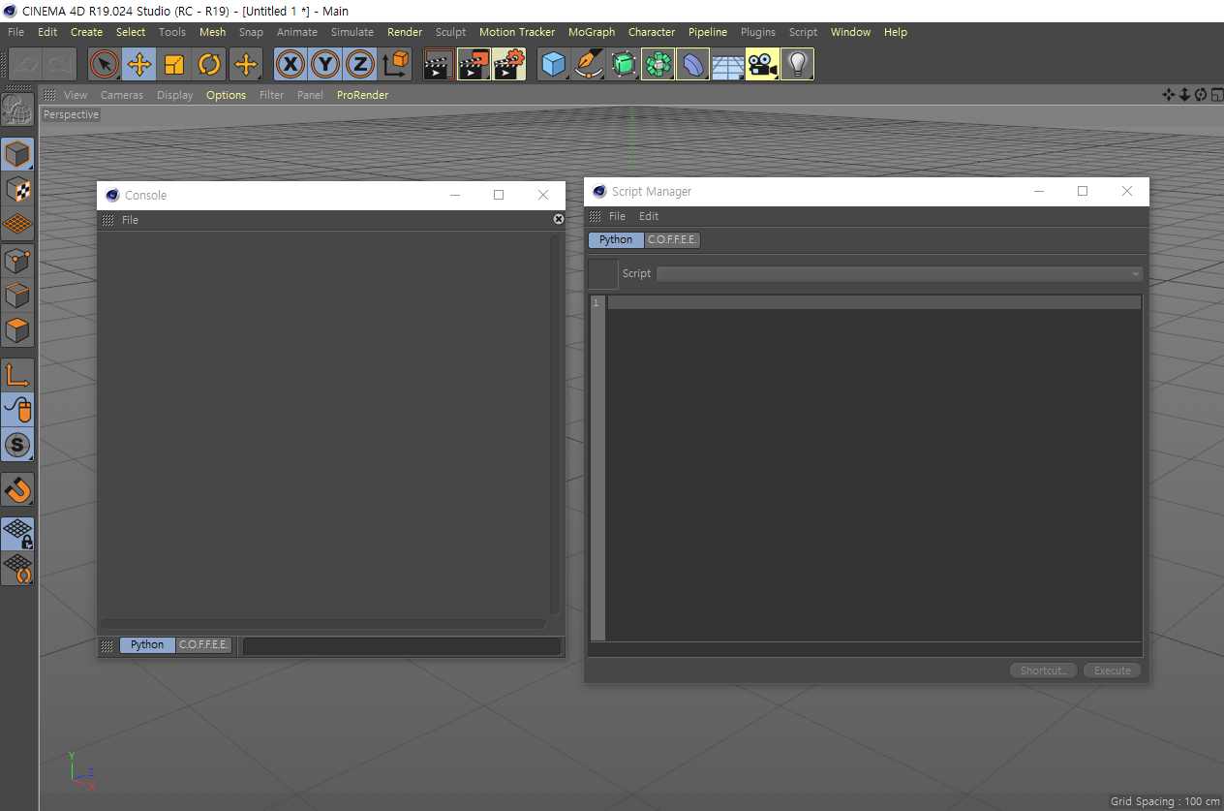Switch to Polygons mode
Screen dimensions: 1224x811
pos(17,330)
